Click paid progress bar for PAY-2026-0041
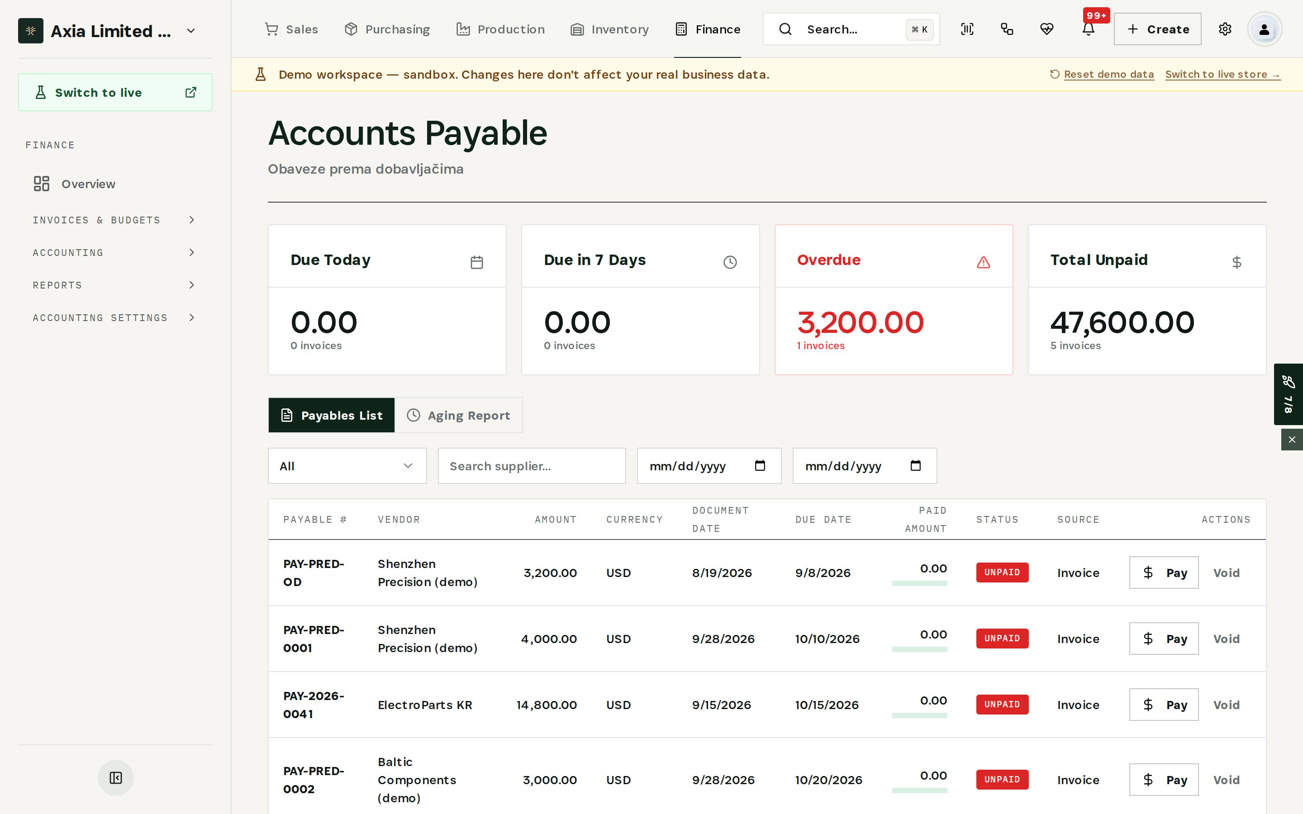Screen dimensions: 1303x814 point(919,715)
